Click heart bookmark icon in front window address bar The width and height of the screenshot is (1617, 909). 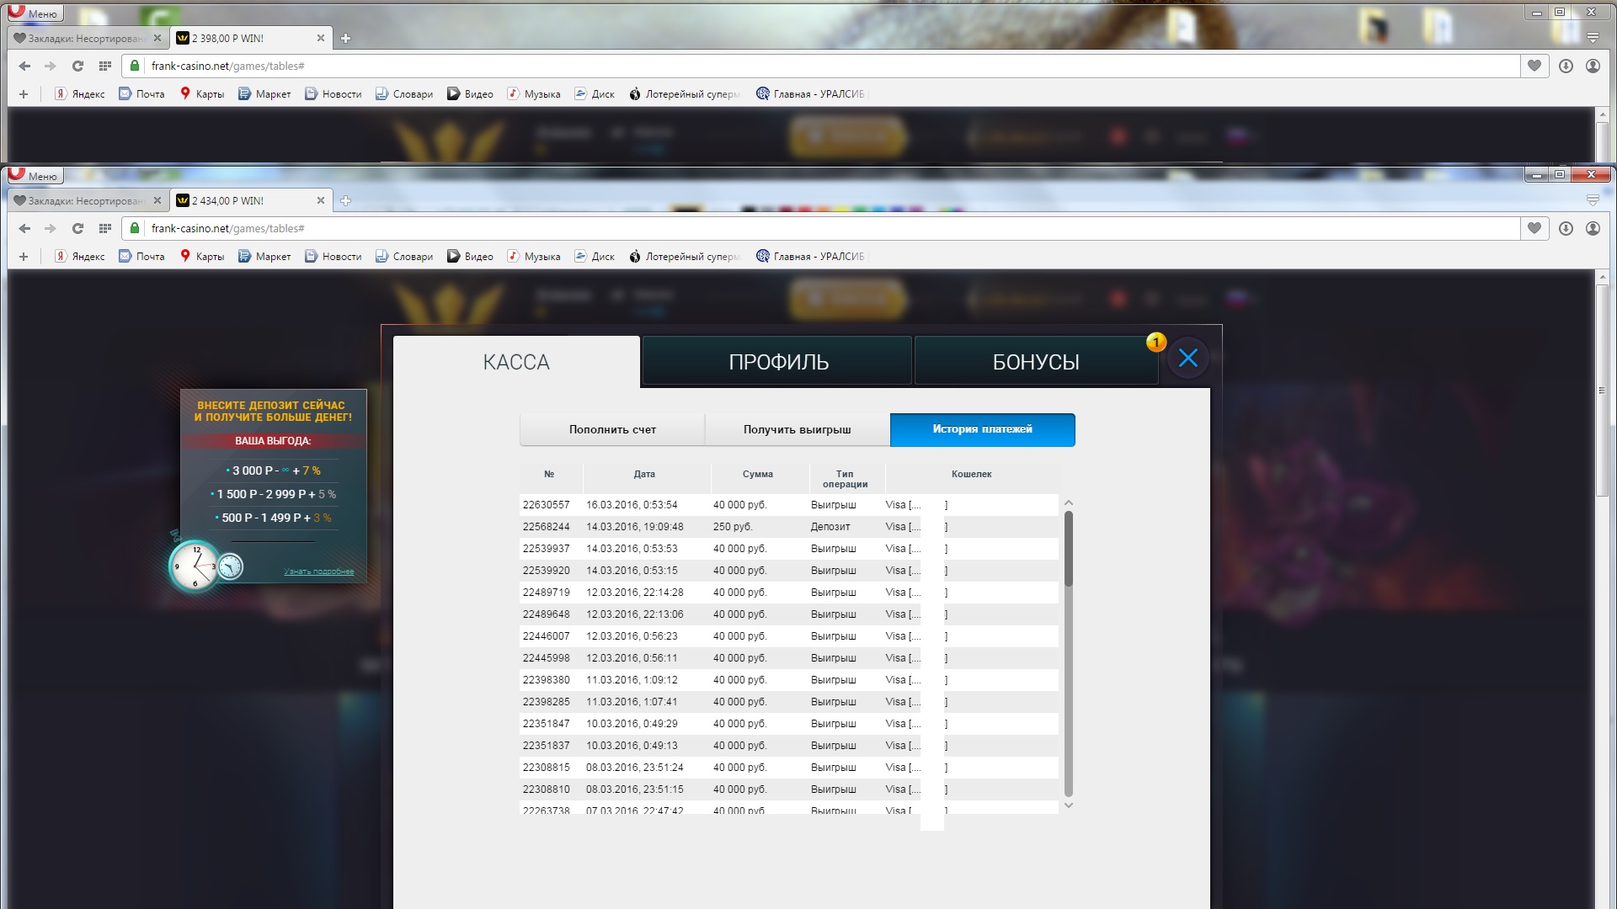1534,228
